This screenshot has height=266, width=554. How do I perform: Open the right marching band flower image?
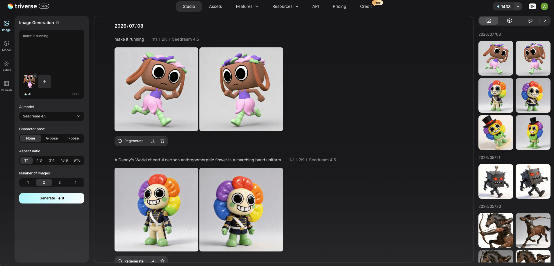coord(241,210)
